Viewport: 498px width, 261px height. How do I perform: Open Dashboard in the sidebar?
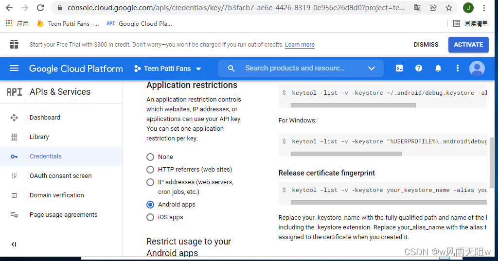45,118
